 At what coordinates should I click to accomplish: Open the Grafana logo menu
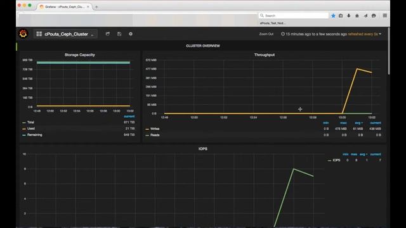point(23,34)
